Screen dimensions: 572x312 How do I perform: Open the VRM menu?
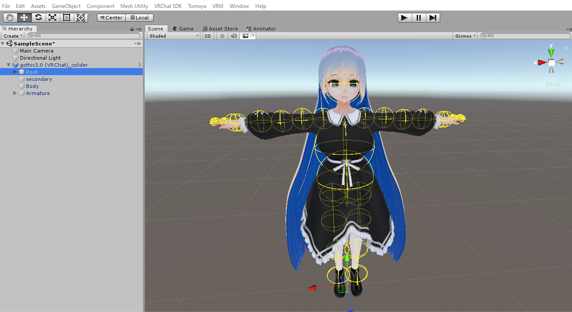point(218,6)
